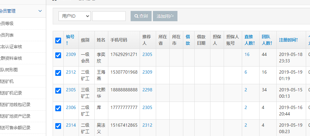Open 会员等级 in the sidebar

click(6, 23)
